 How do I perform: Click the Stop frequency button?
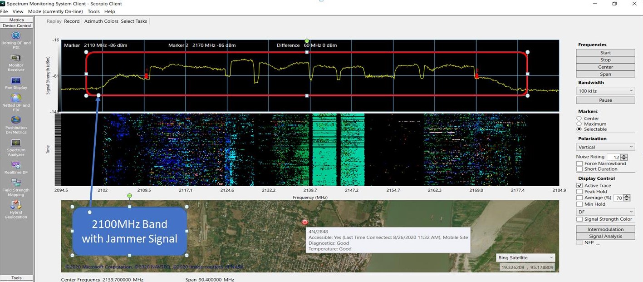[605, 60]
